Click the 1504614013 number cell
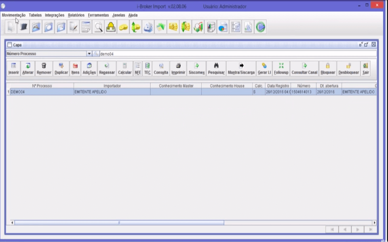Image resolution: width=388 pixels, height=242 pixels. click(x=304, y=92)
